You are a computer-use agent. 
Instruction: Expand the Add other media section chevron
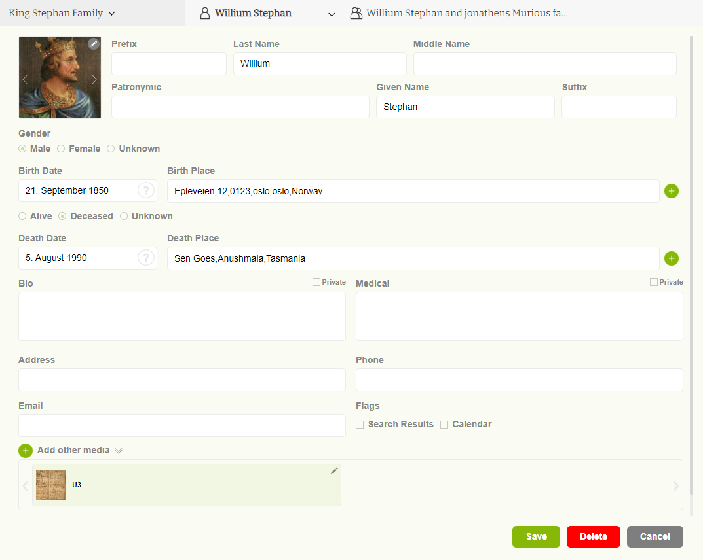click(119, 451)
